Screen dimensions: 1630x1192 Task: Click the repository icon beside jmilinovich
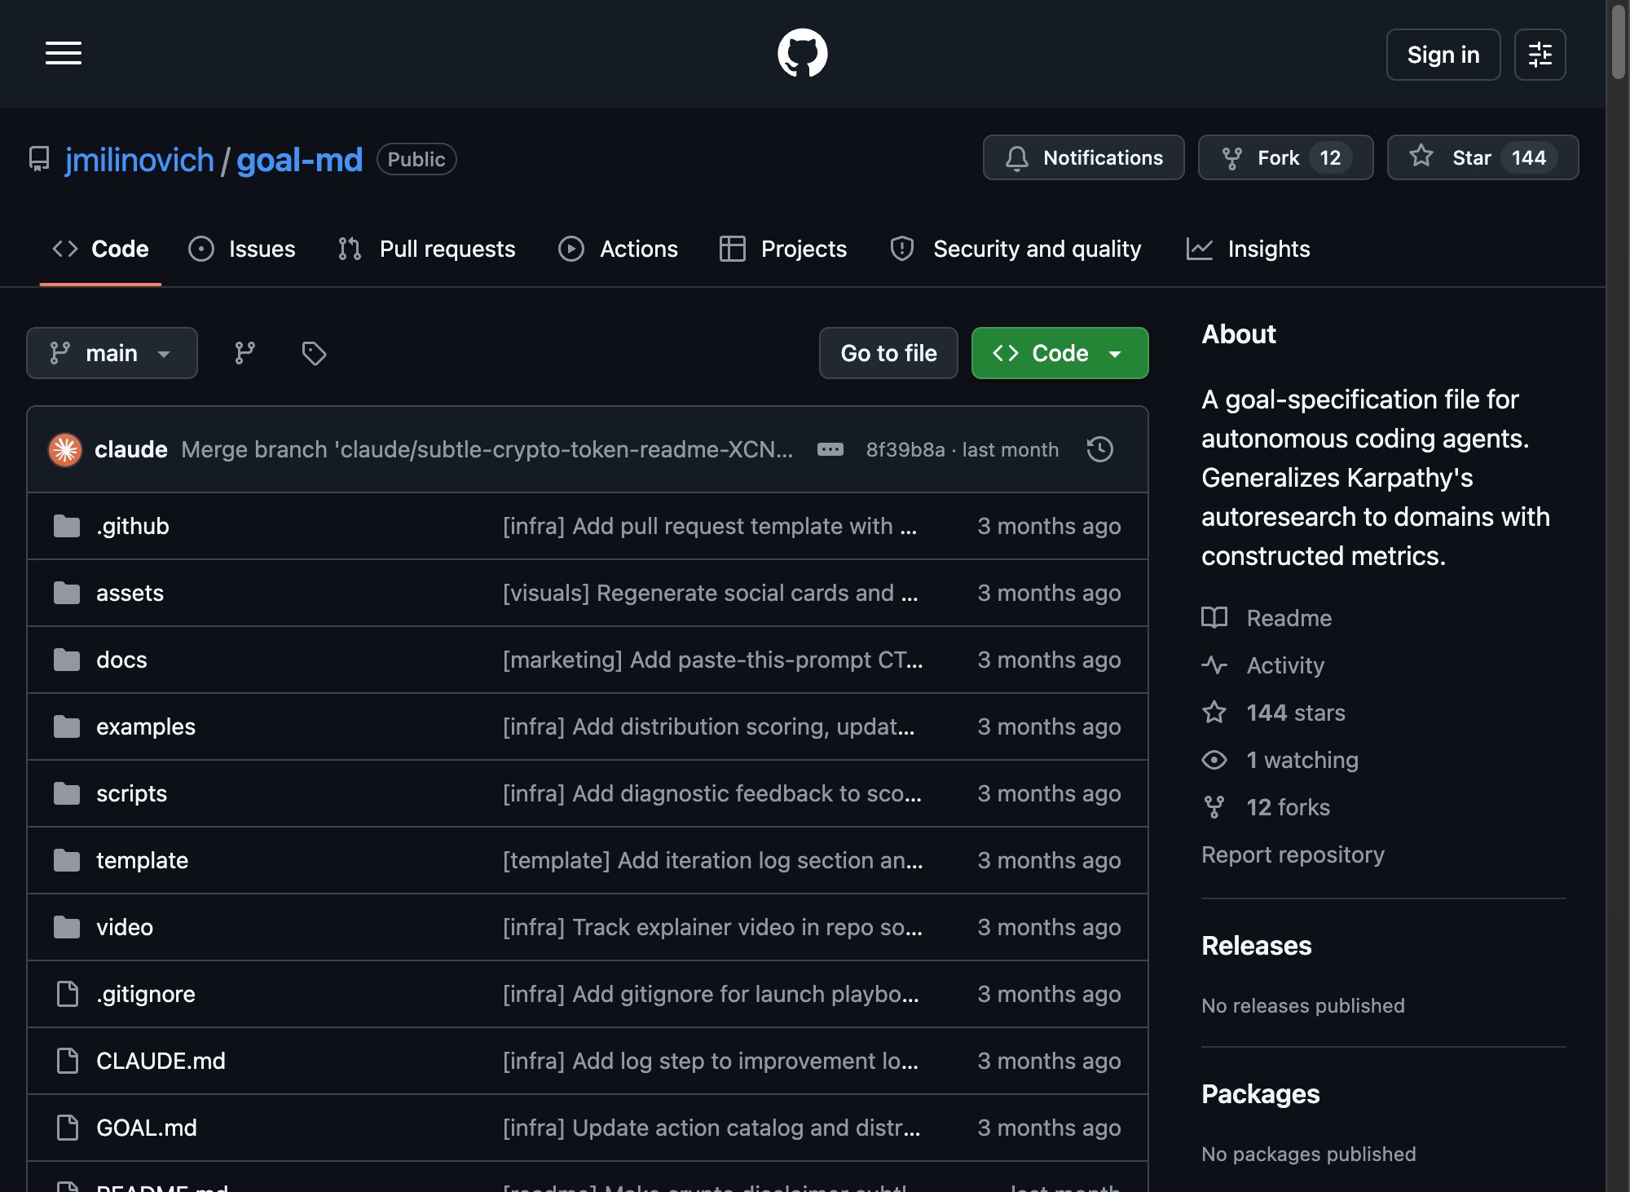39,159
